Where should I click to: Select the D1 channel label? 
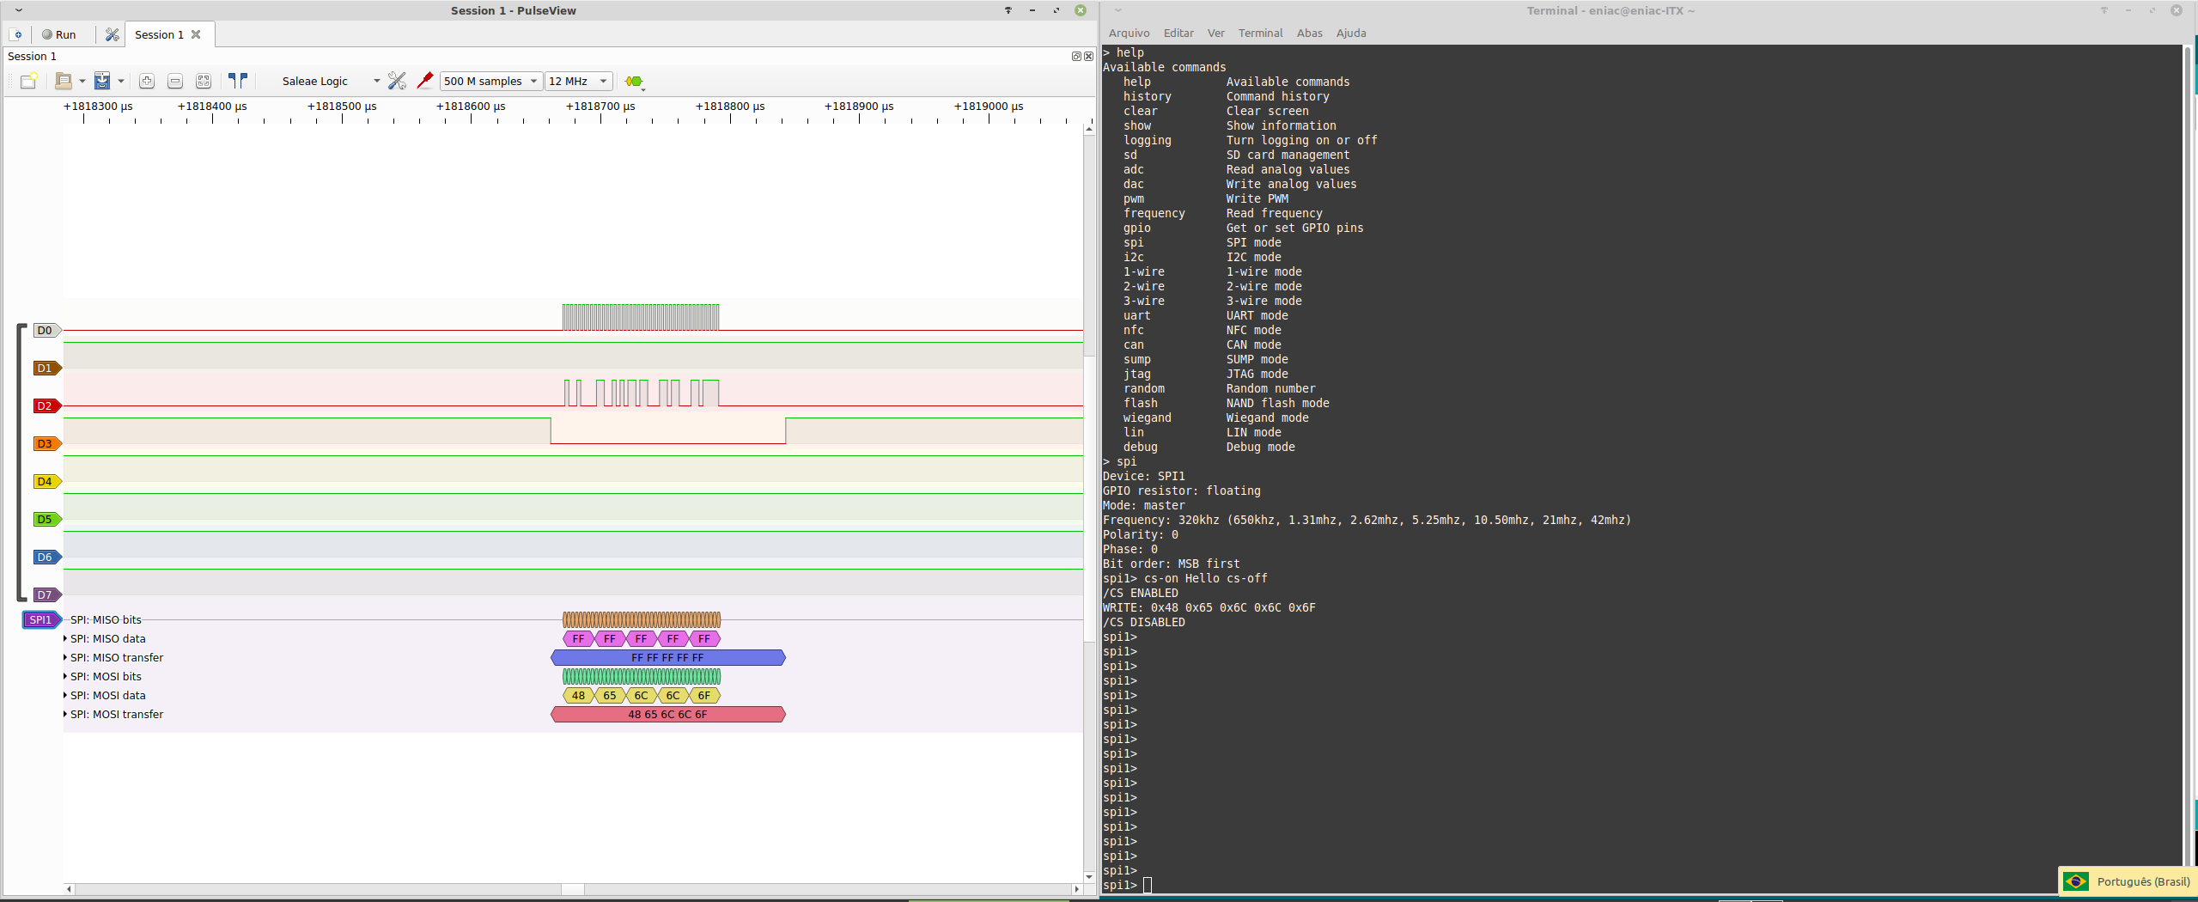click(x=46, y=368)
